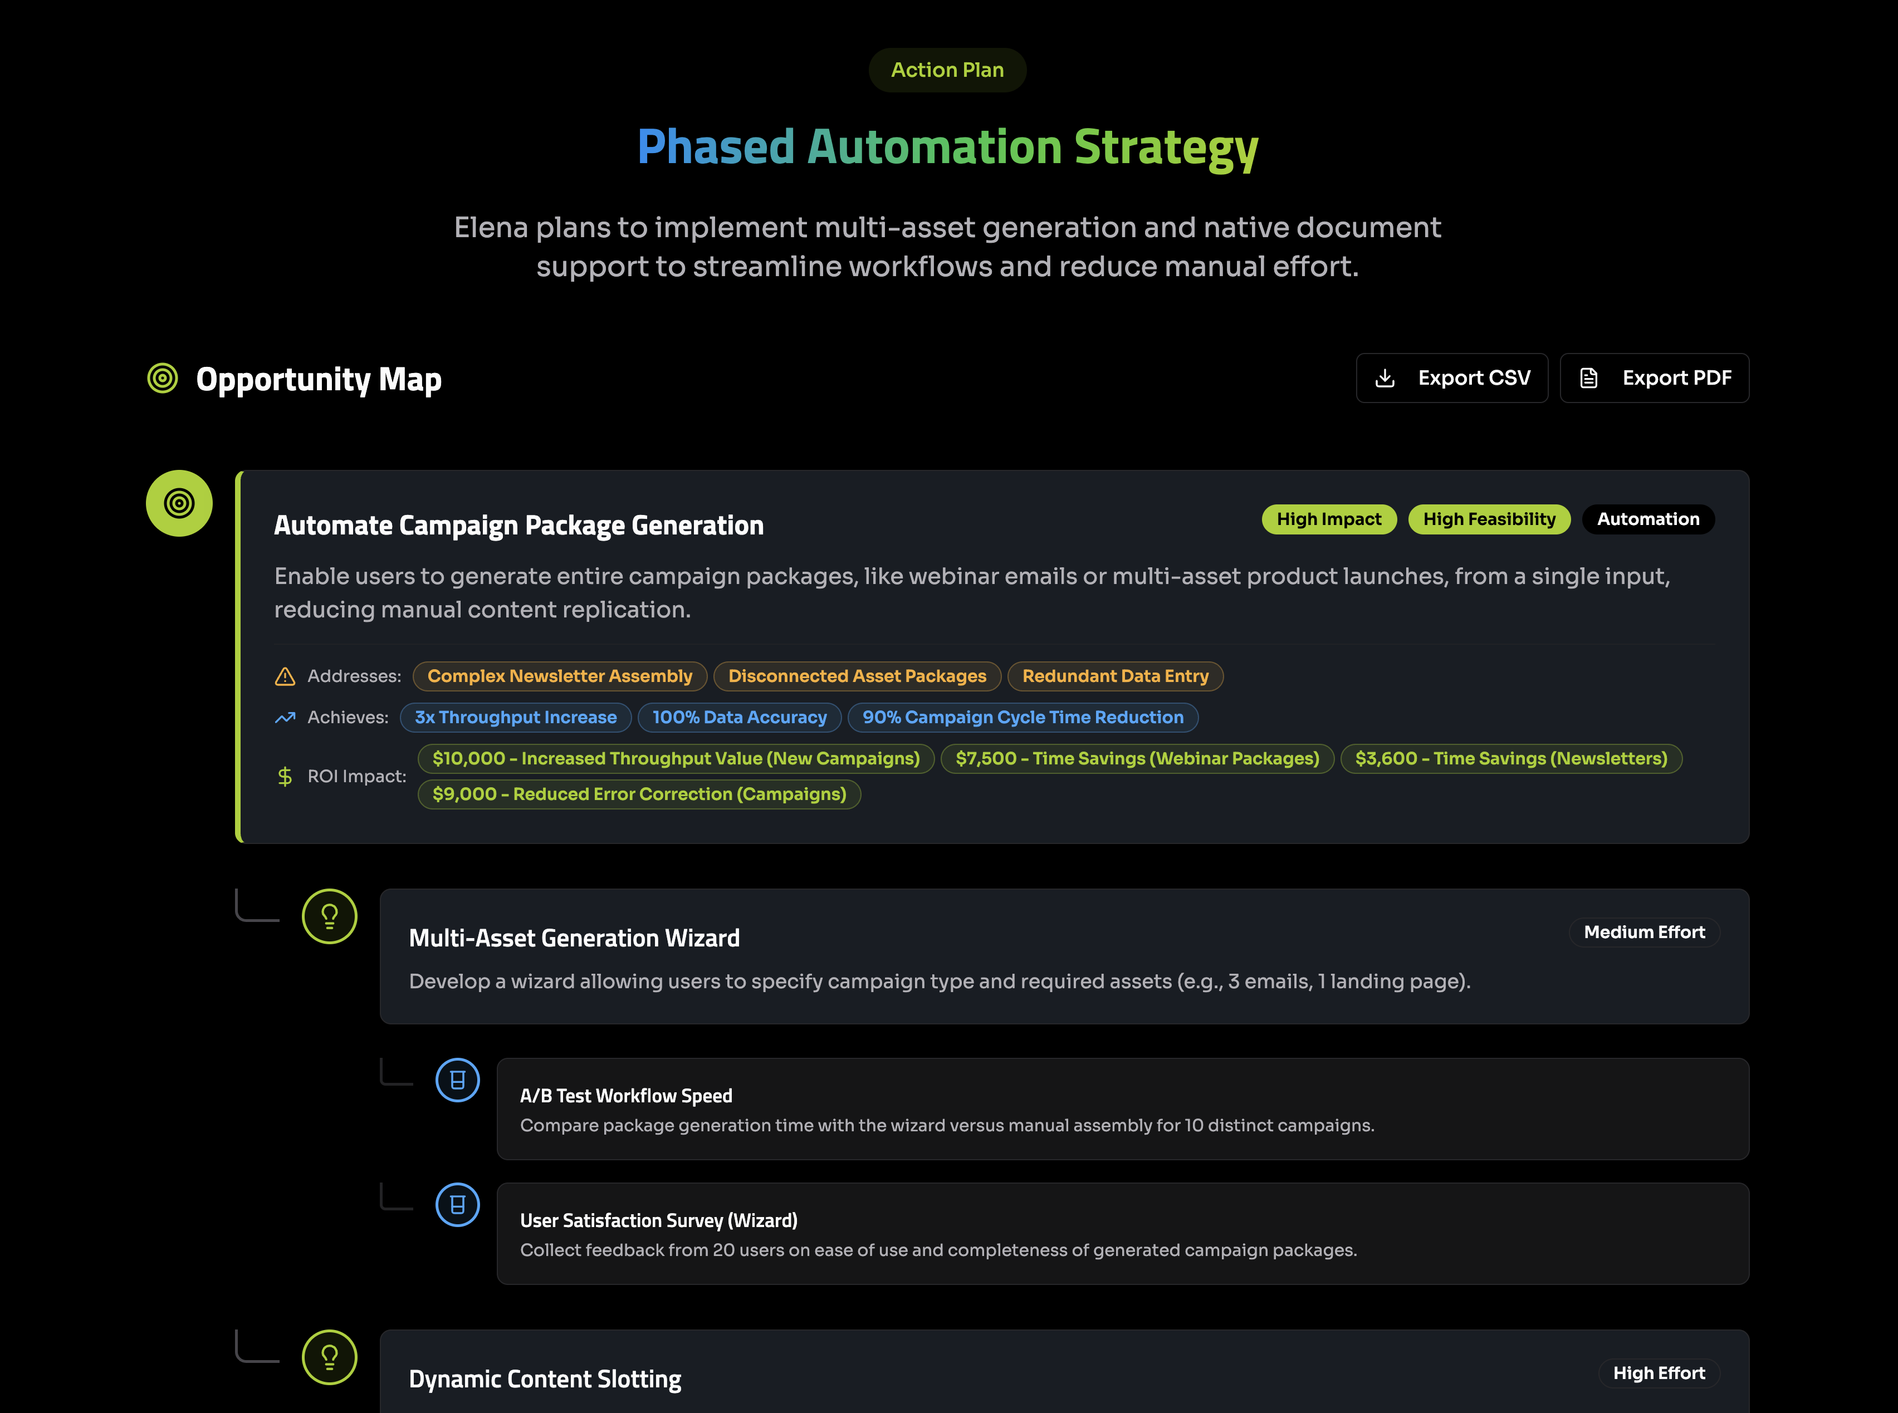1898x1413 pixels.
Task: Click the trending arrow icon next to Achieves
Action: coord(285,718)
